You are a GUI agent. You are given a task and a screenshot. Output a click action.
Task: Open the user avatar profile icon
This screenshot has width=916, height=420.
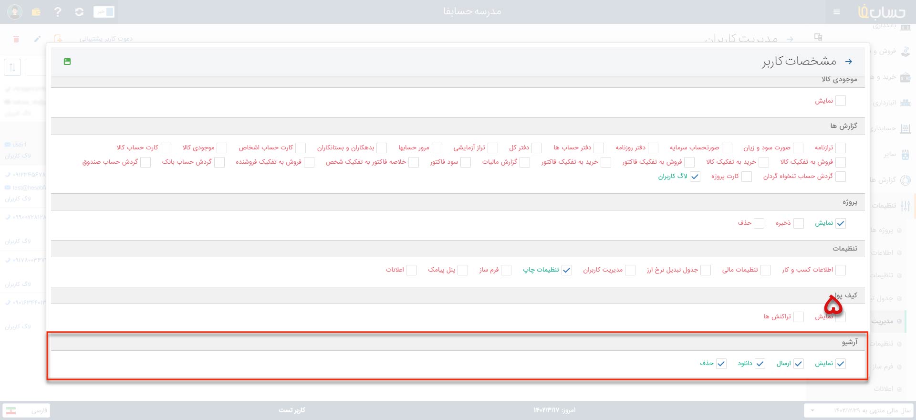tap(15, 12)
